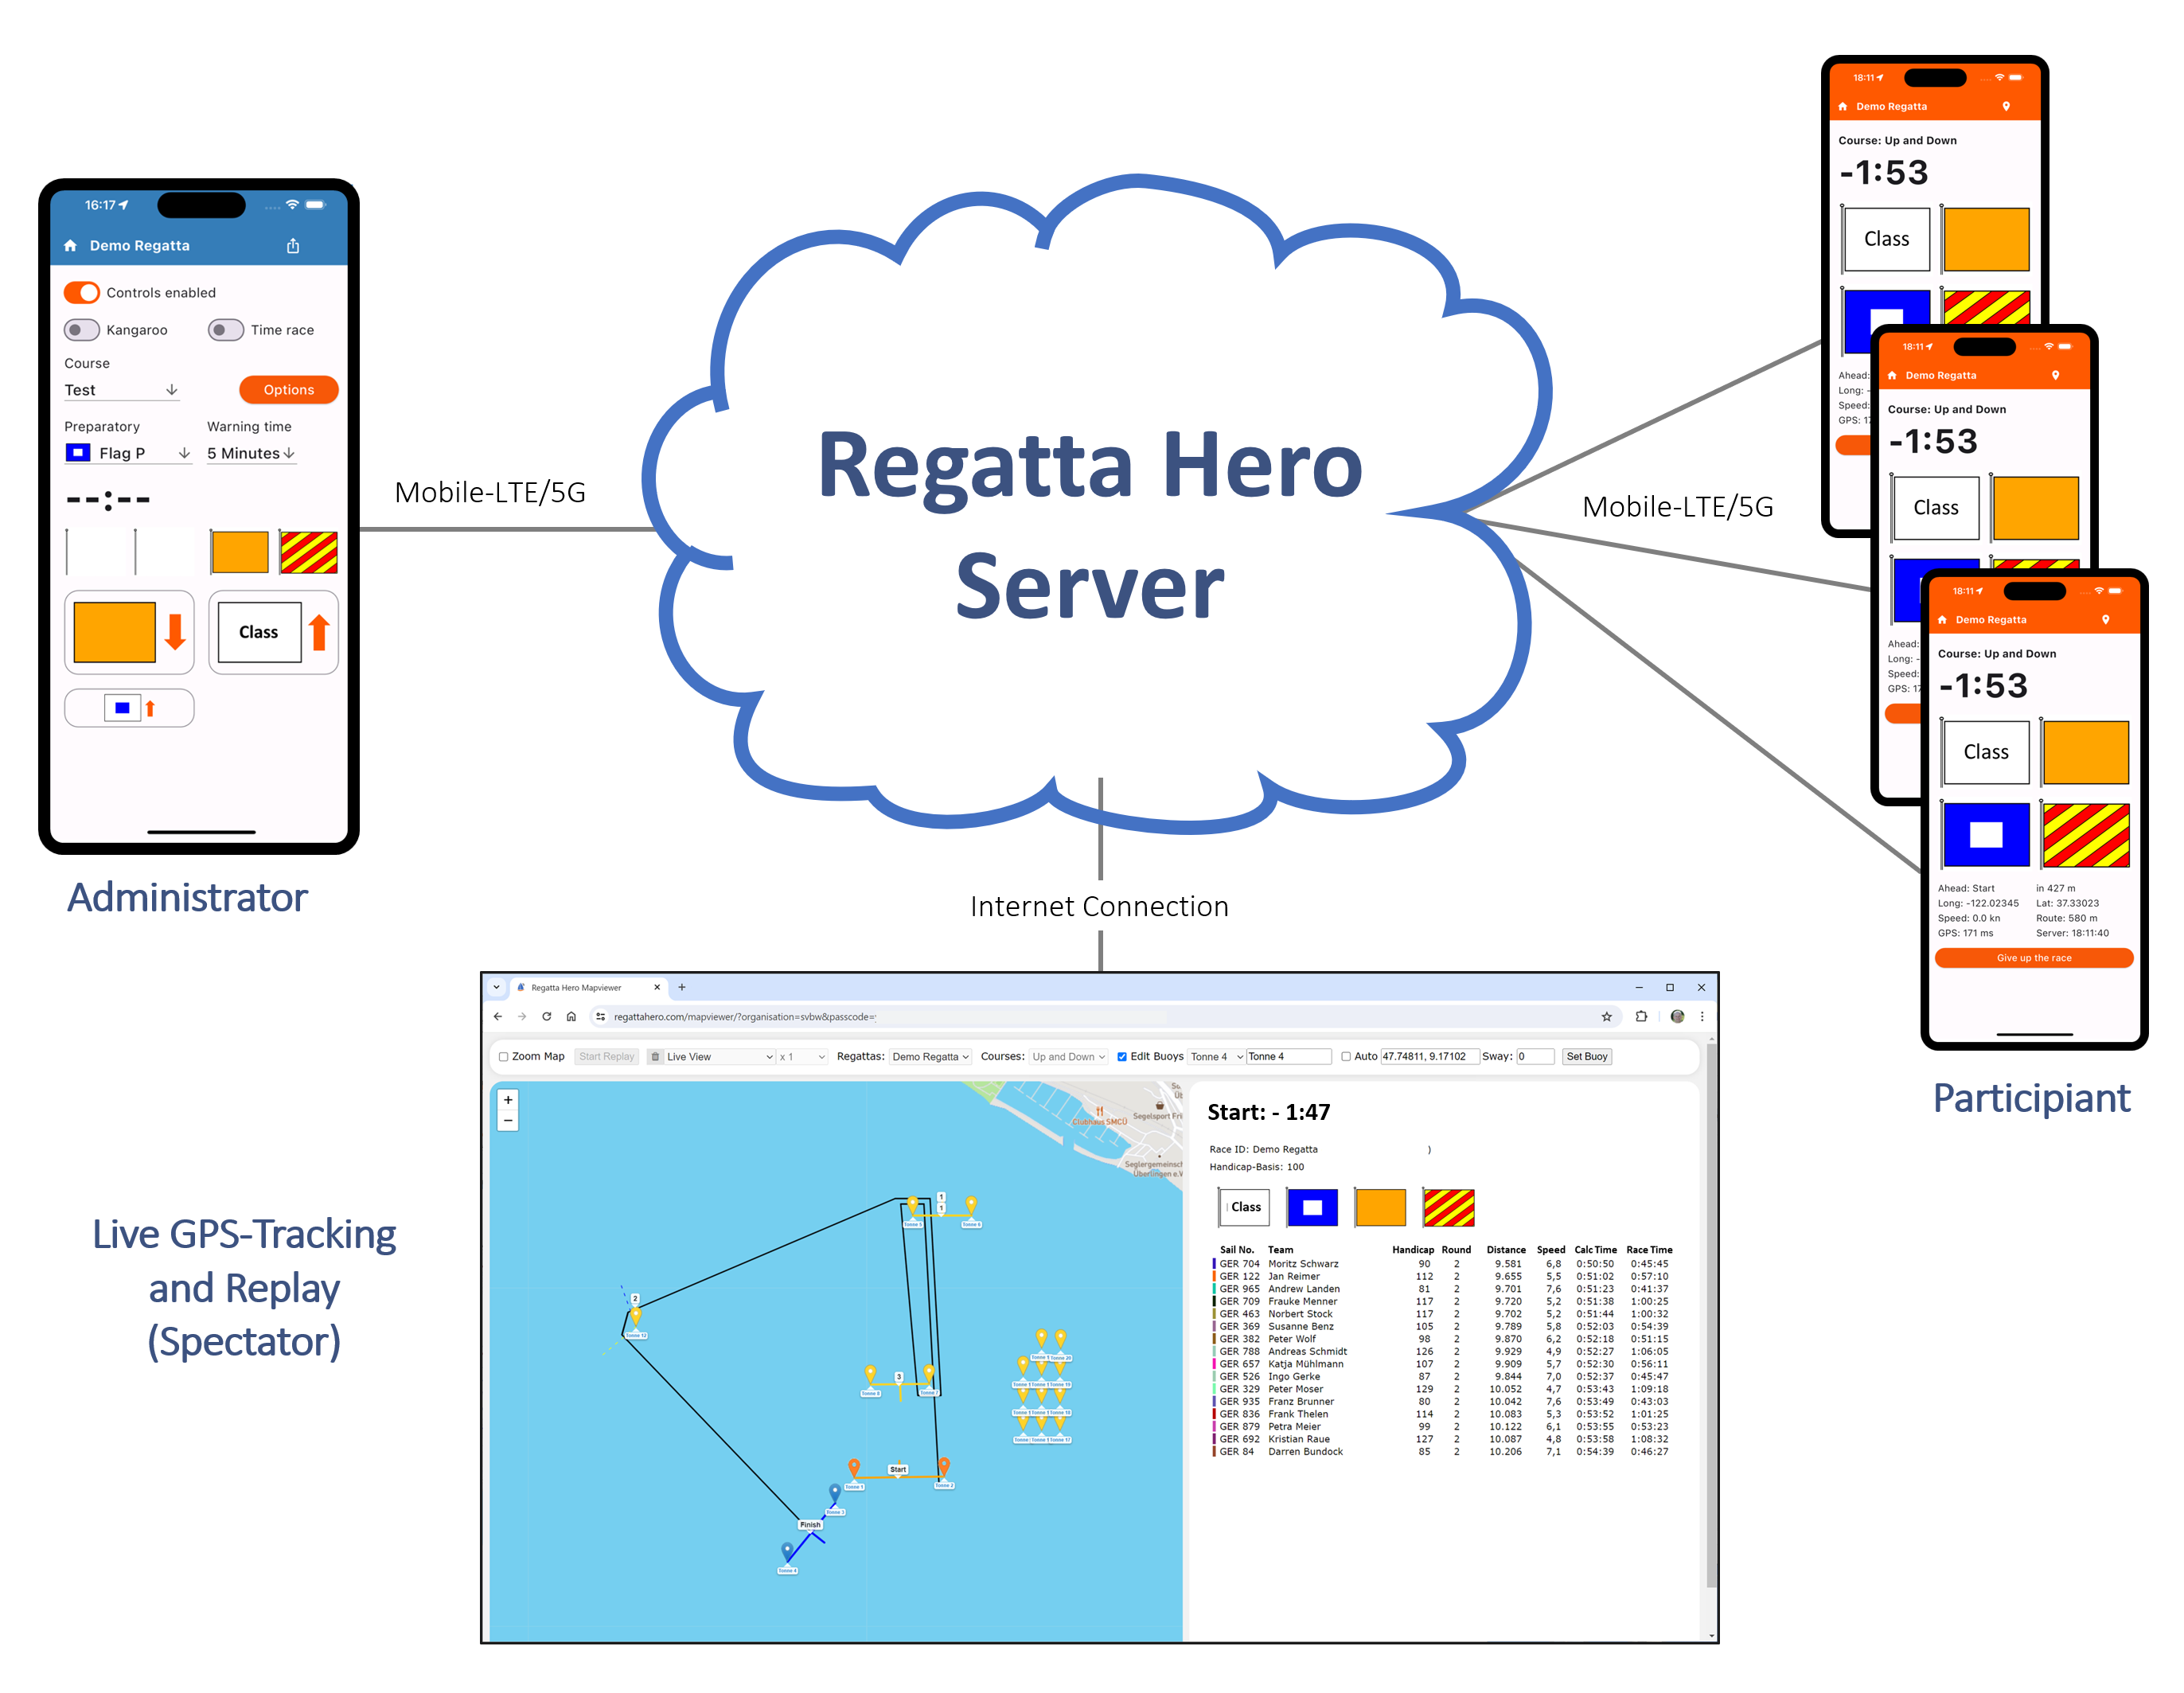
Task: Check the Zoom Map checkbox
Action: coord(504,1056)
